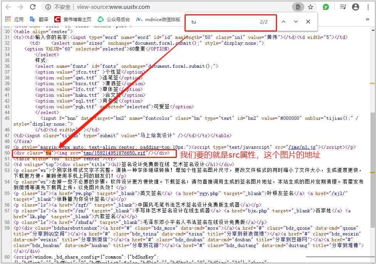Open the mdnice微信排版 bookmark
The width and height of the screenshot is (376, 264).
[158, 19]
